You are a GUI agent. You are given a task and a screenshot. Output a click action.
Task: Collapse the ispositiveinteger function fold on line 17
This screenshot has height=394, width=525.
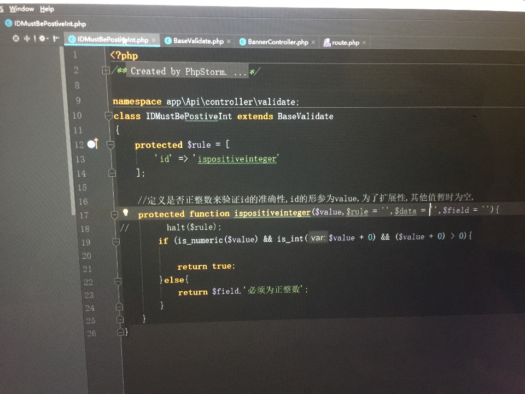114,215
